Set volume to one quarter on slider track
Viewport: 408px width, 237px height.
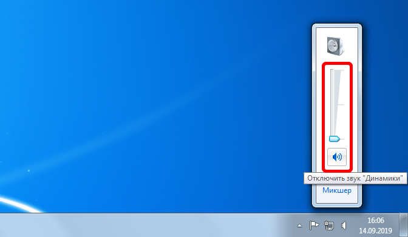pos(332,122)
